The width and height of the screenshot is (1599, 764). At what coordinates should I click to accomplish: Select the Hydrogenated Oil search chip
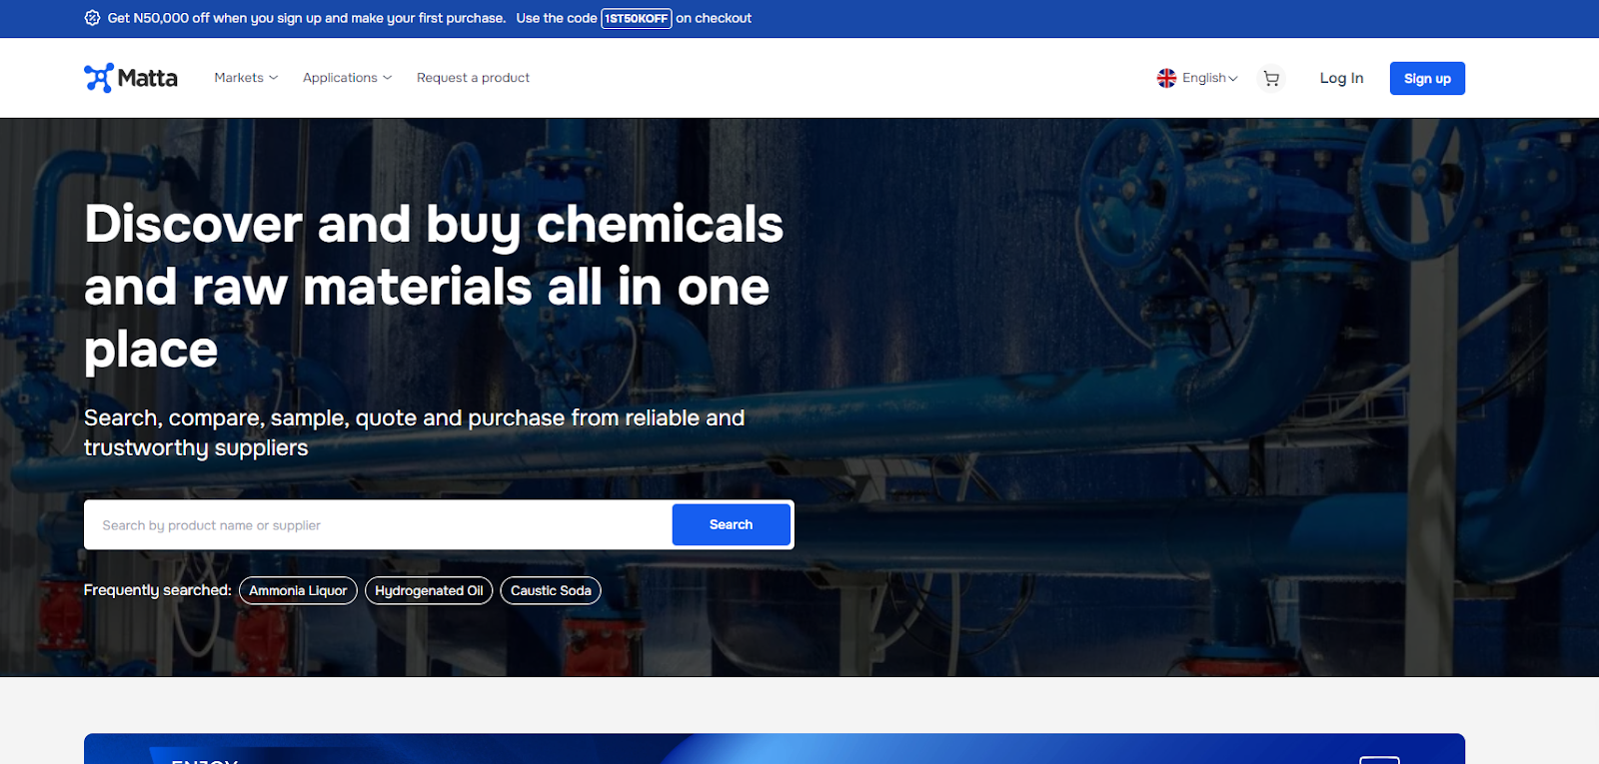(429, 590)
